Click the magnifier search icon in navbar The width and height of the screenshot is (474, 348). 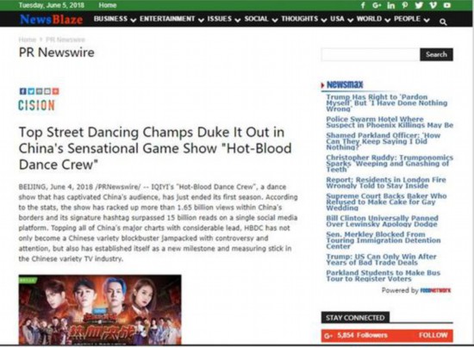443,22
